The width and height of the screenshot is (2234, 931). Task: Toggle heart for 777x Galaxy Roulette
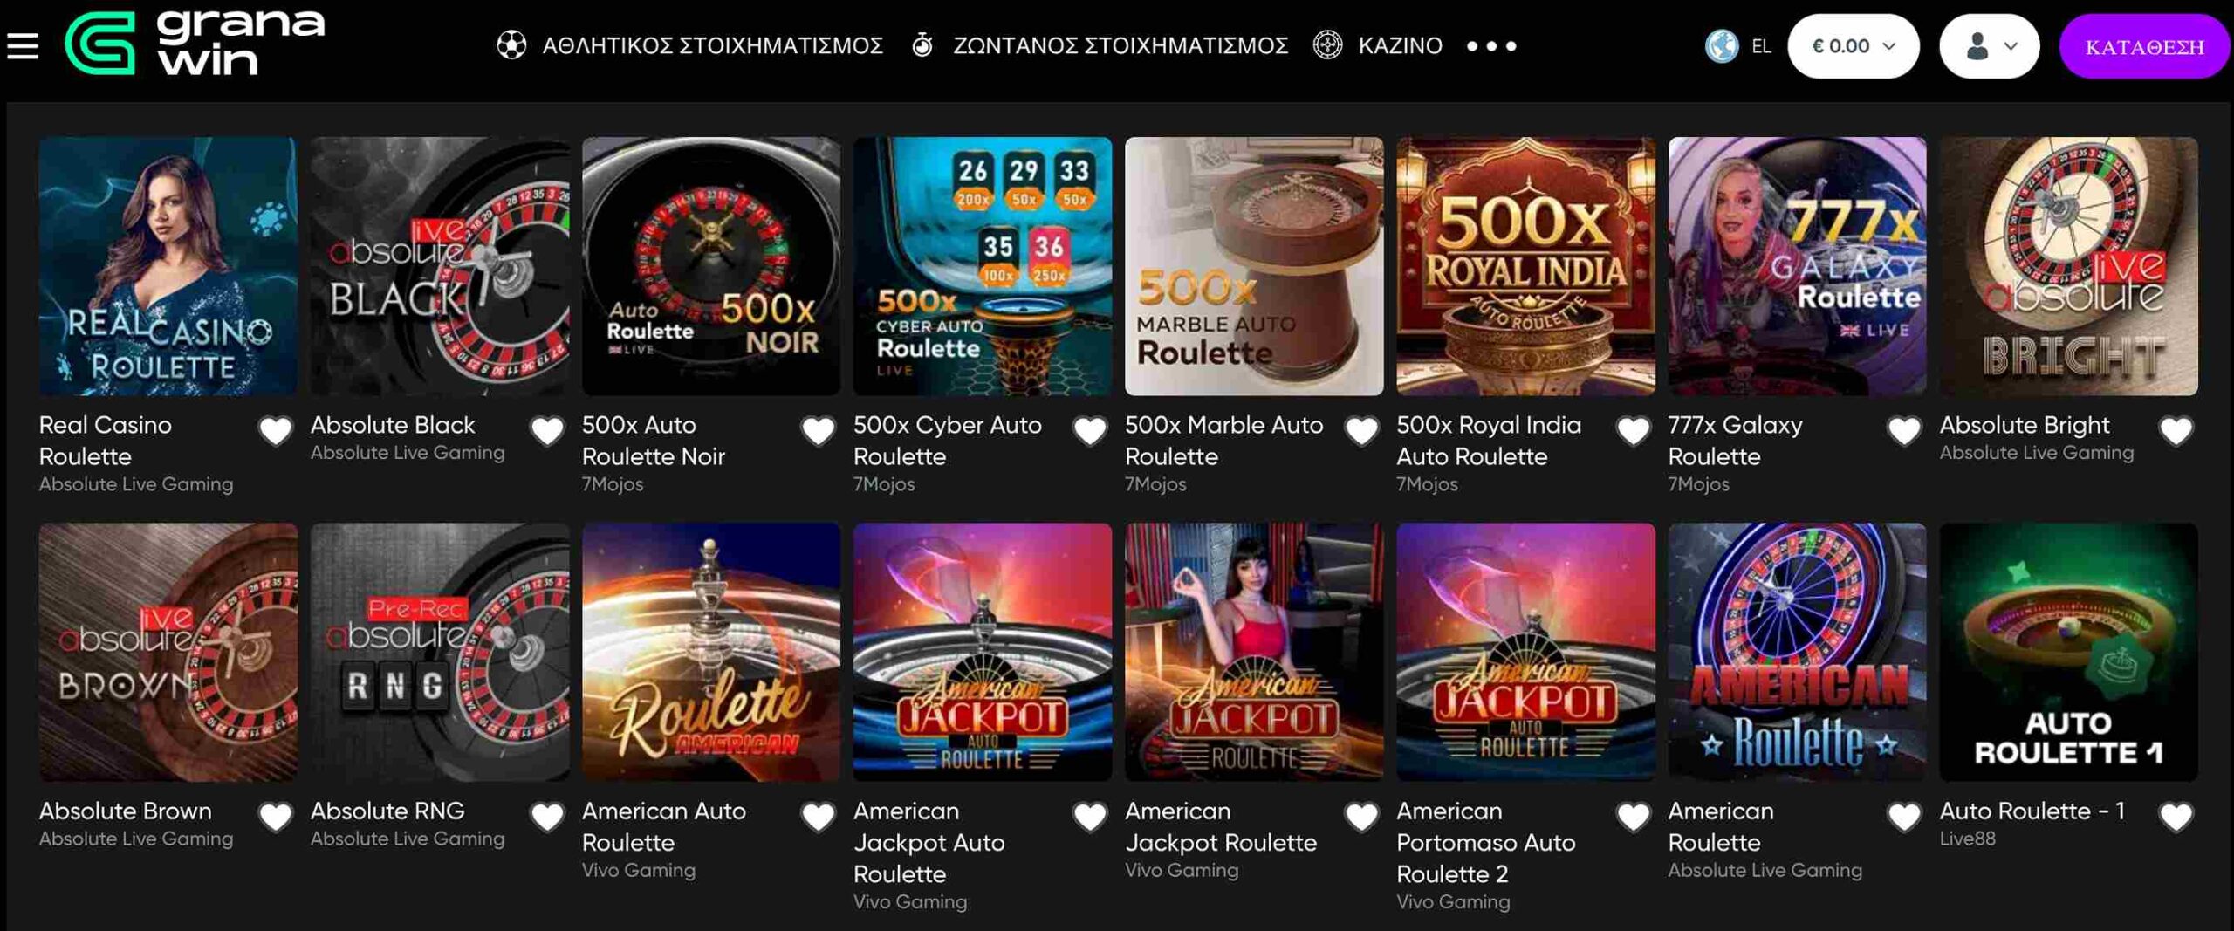[1904, 430]
